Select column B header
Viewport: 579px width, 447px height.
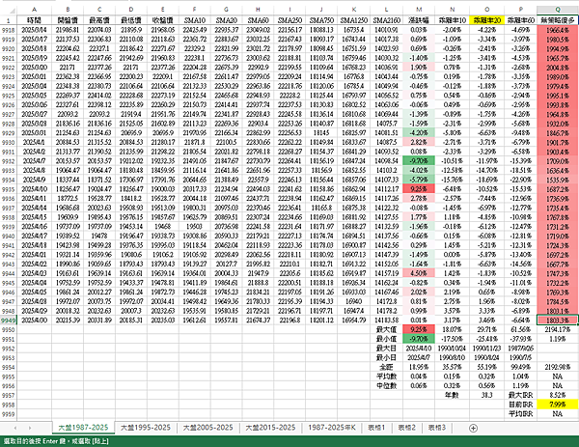click(x=68, y=10)
